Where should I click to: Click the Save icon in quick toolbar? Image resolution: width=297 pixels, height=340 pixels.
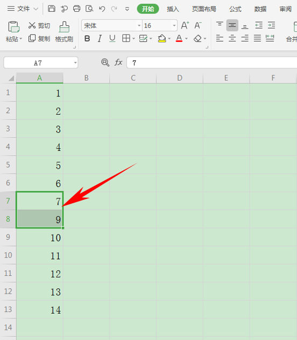click(52, 9)
